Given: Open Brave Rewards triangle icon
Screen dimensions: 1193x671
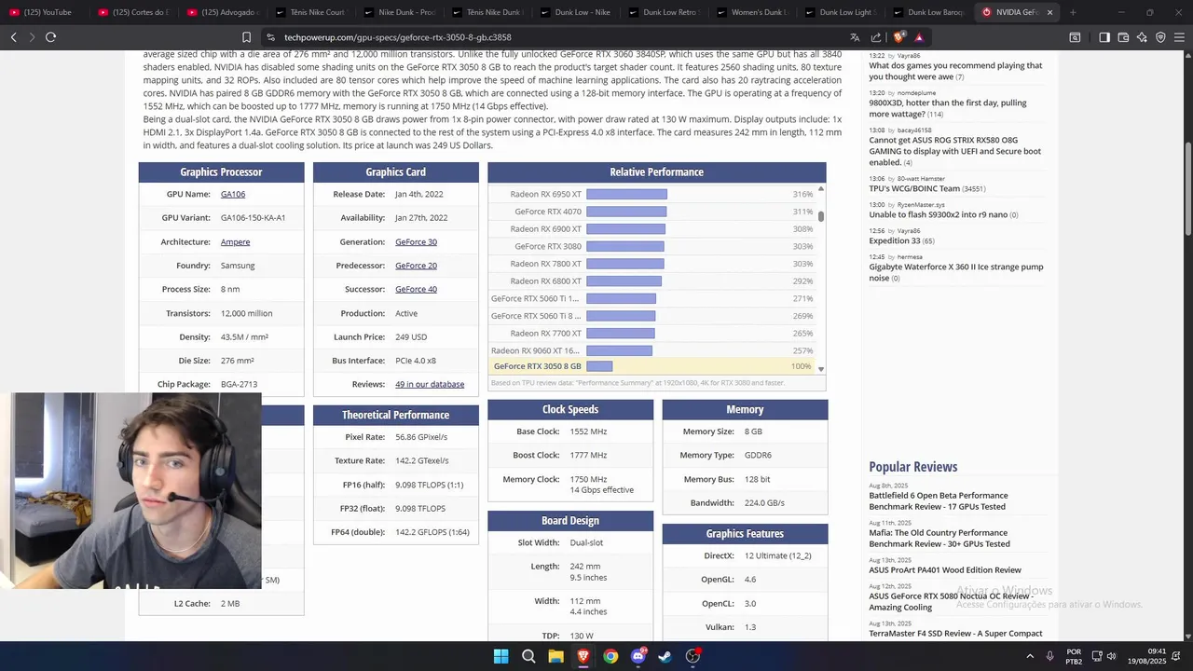Looking at the screenshot, I should 919,37.
